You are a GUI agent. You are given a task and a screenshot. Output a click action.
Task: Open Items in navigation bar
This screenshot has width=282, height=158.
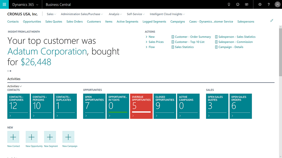pos(109,21)
